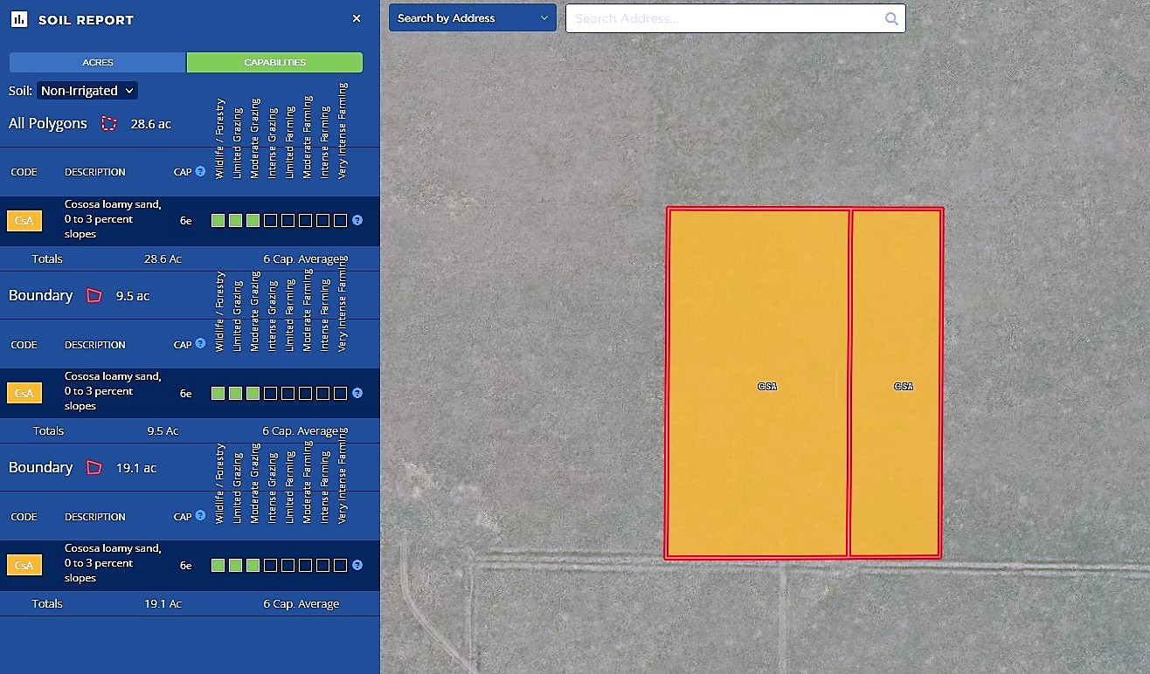1150x674 pixels.
Task: Switch to the ACRES tab
Action: click(98, 63)
